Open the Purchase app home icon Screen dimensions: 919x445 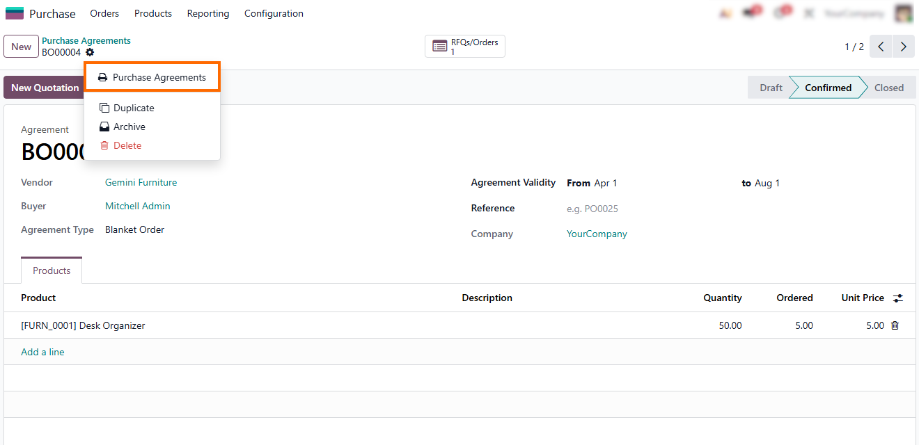pyautogui.click(x=15, y=13)
